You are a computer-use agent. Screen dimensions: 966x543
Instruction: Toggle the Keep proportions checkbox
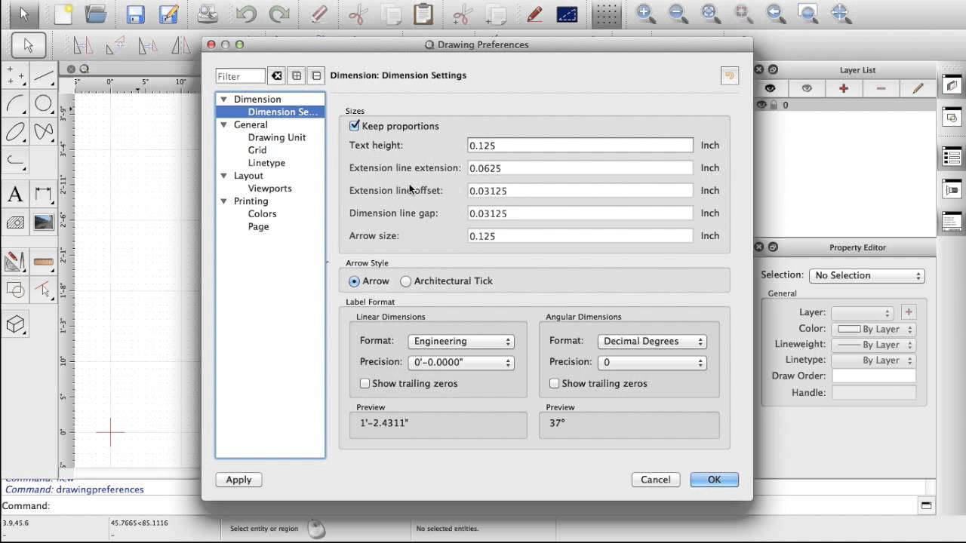(x=355, y=126)
